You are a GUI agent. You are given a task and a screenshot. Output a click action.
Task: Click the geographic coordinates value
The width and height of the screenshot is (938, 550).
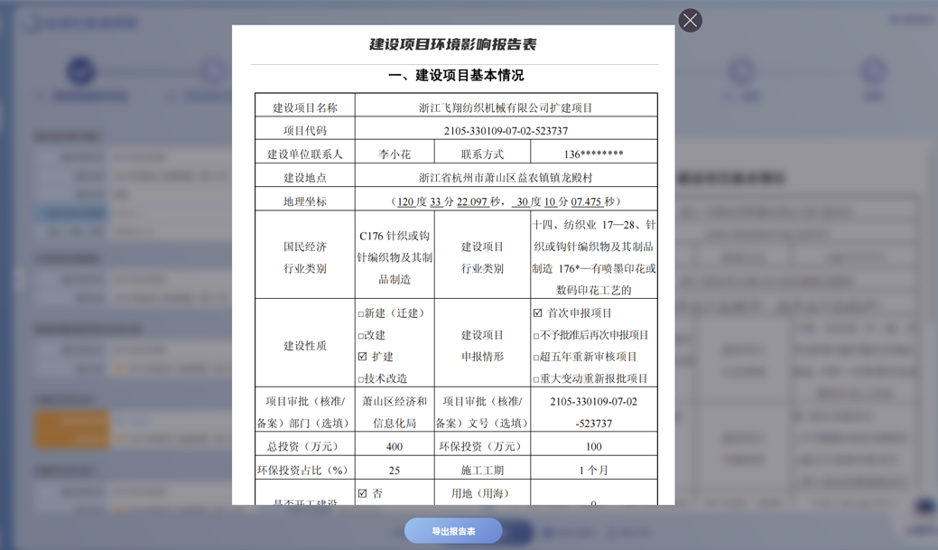coord(506,201)
